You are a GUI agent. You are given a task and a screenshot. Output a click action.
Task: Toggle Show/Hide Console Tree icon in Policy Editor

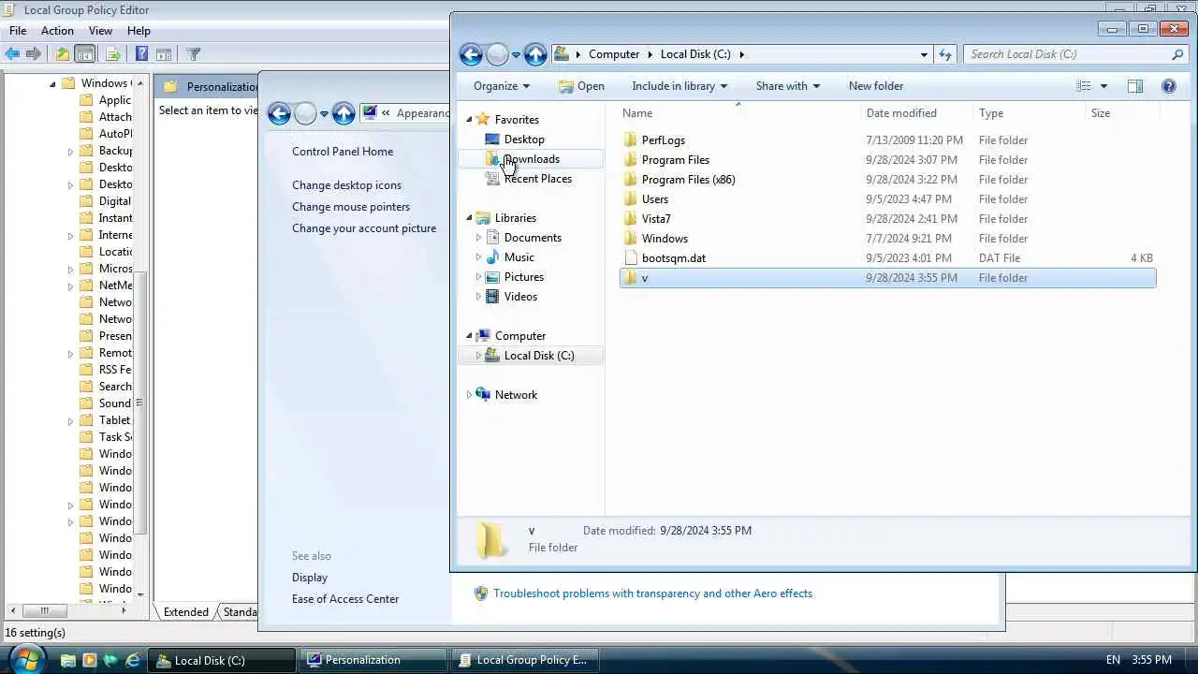tap(84, 54)
